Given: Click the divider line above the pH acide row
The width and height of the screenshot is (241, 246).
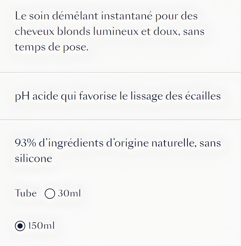Looking at the screenshot, I should pyautogui.click(x=120, y=73).
